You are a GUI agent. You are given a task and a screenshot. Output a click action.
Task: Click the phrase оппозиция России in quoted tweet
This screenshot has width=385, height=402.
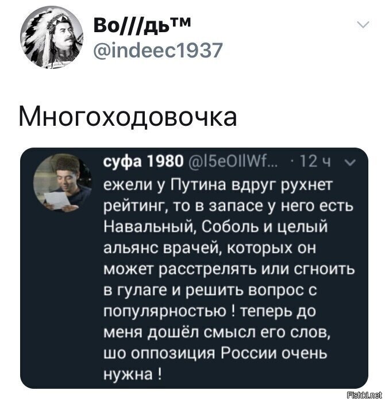point(204,354)
